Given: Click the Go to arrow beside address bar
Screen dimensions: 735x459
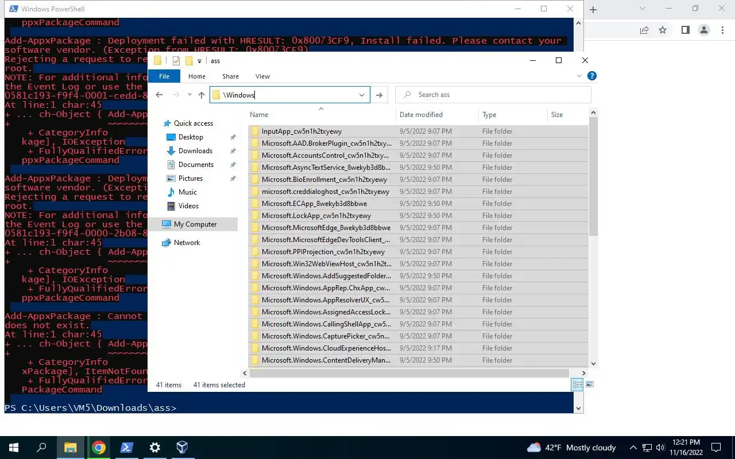Looking at the screenshot, I should click(x=379, y=95).
